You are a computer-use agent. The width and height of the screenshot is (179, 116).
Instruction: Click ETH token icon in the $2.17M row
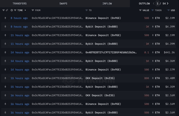(x=153, y=70)
